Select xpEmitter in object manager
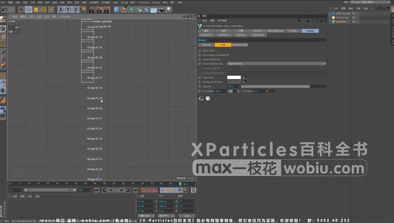 [x=341, y=22]
